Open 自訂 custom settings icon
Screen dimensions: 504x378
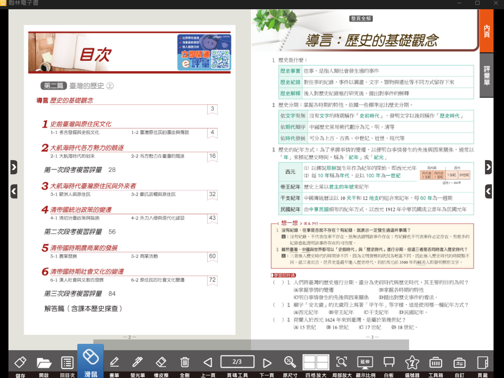point(459,363)
